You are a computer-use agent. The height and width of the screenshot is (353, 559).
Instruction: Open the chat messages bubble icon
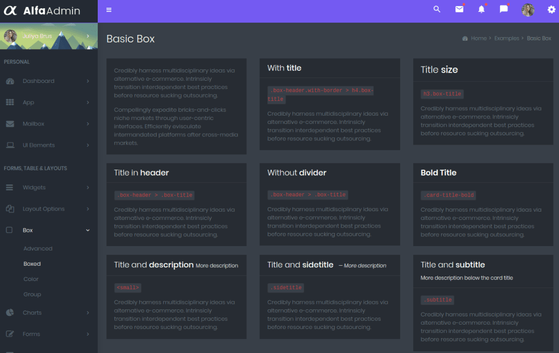pyautogui.click(x=503, y=9)
